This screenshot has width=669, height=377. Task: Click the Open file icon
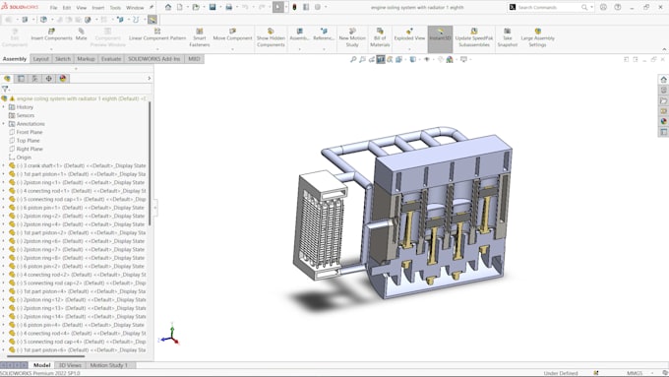pos(196,7)
